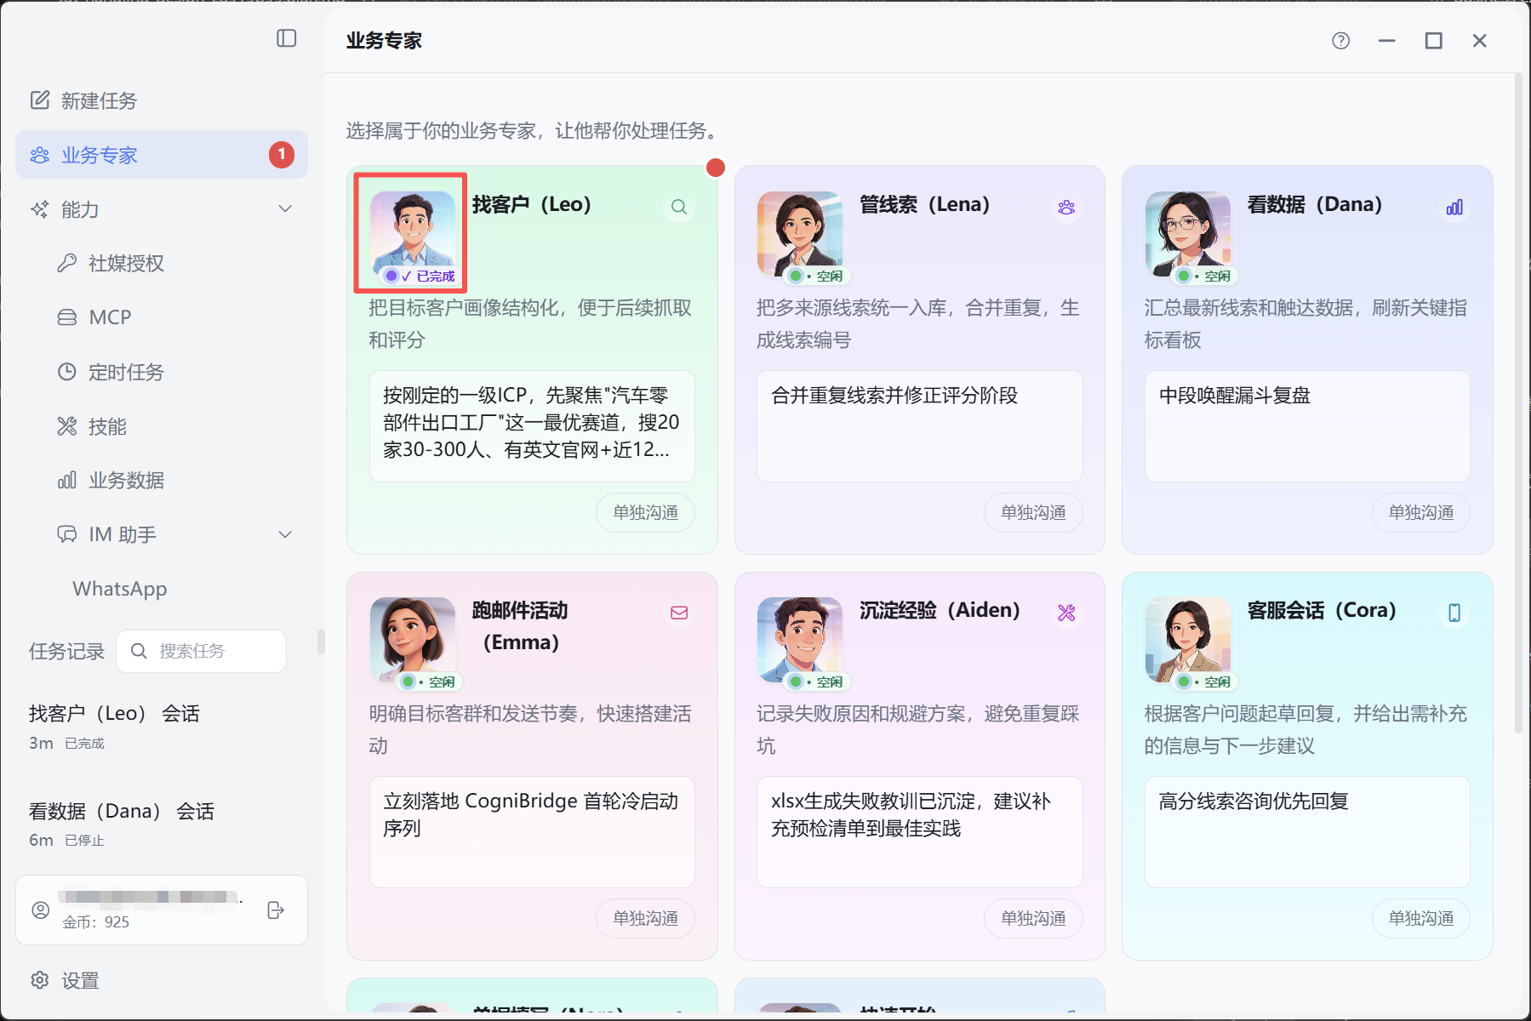The width and height of the screenshot is (1531, 1021).
Task: Click the 任务记录 heading
Action: (x=66, y=652)
